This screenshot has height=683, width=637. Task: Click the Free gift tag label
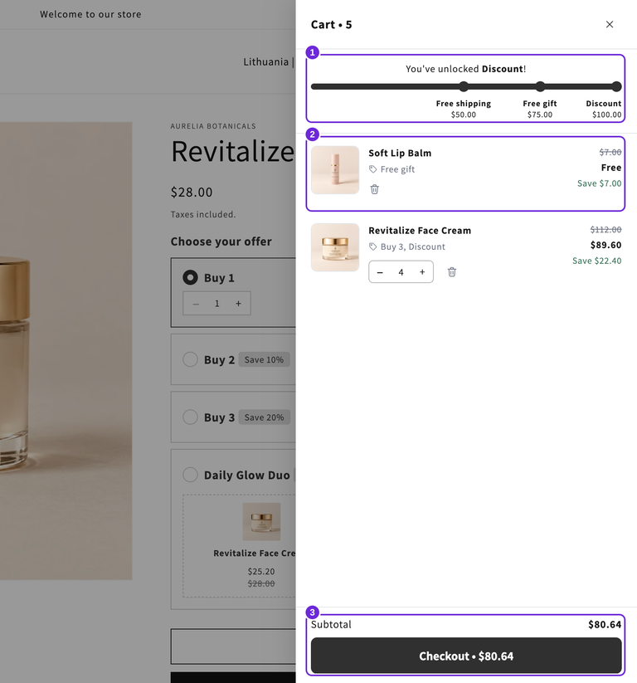click(x=392, y=169)
